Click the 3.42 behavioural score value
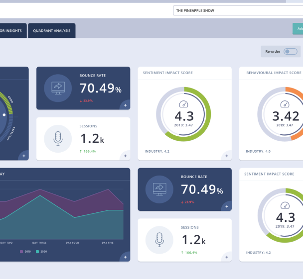 pyautogui.click(x=286, y=116)
